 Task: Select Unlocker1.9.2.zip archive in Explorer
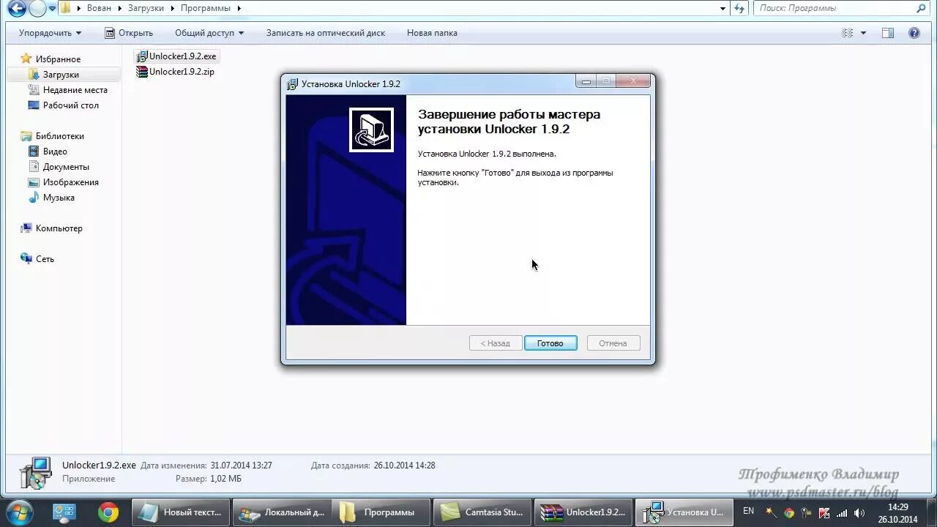pos(175,72)
